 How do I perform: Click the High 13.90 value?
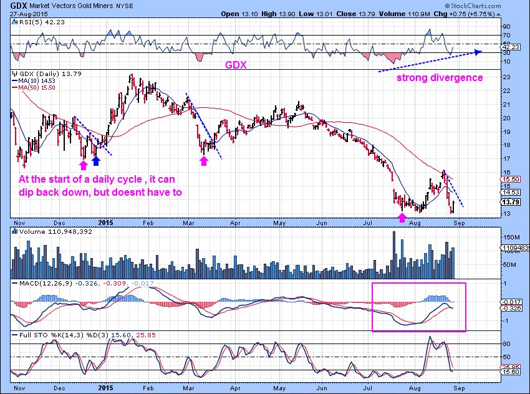pyautogui.click(x=278, y=14)
